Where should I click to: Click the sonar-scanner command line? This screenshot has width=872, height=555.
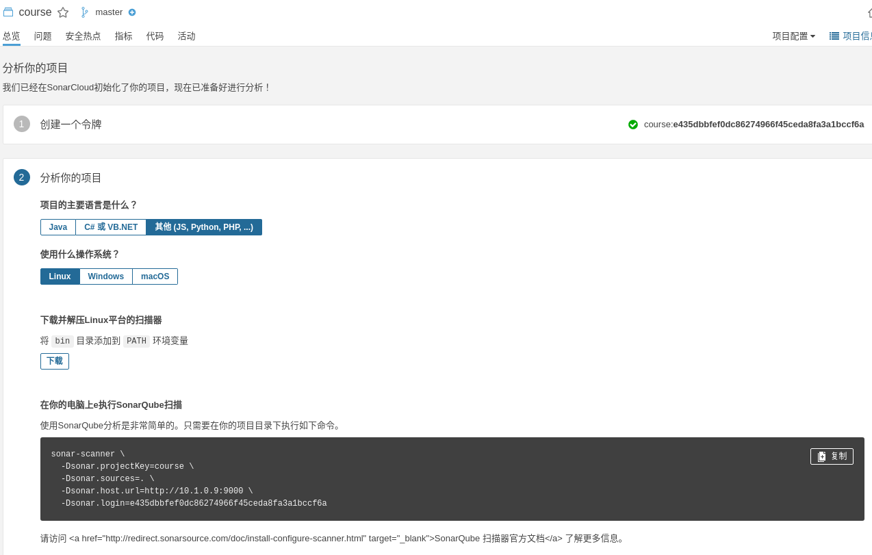coord(88,454)
